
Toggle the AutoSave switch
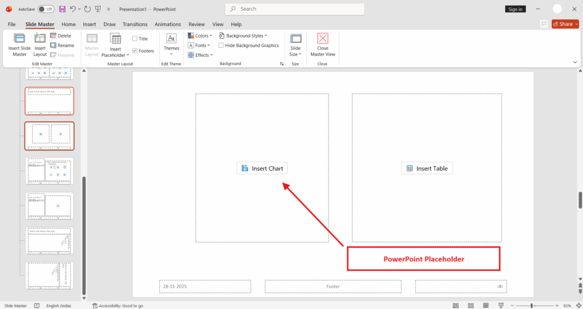coord(46,9)
